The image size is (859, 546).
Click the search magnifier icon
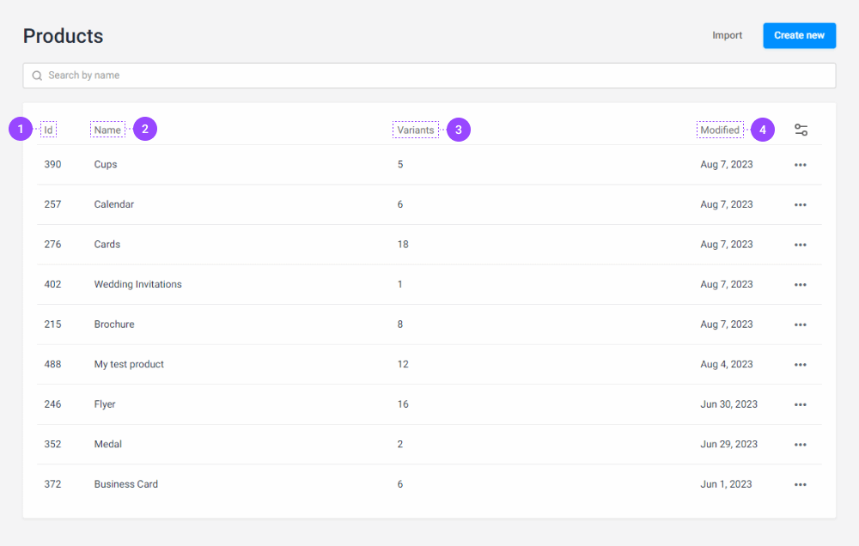pyautogui.click(x=37, y=76)
